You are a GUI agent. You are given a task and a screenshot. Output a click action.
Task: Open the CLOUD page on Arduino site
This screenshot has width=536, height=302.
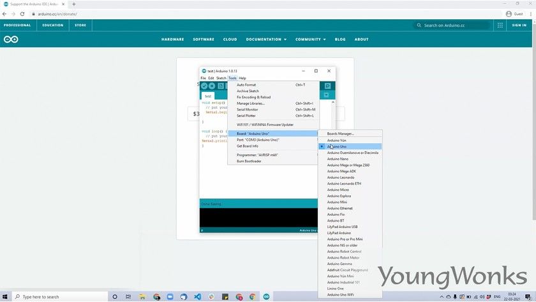point(230,40)
